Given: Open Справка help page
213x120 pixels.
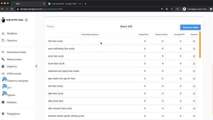Looking at the screenshot, I should pos(12,102).
